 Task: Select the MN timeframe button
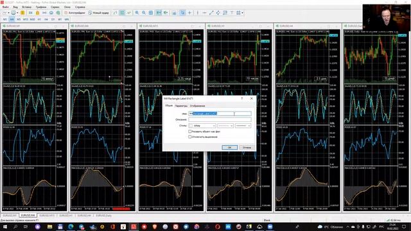click(67, 19)
